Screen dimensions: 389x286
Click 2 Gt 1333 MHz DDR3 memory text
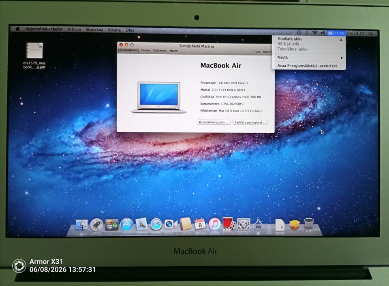(x=228, y=90)
